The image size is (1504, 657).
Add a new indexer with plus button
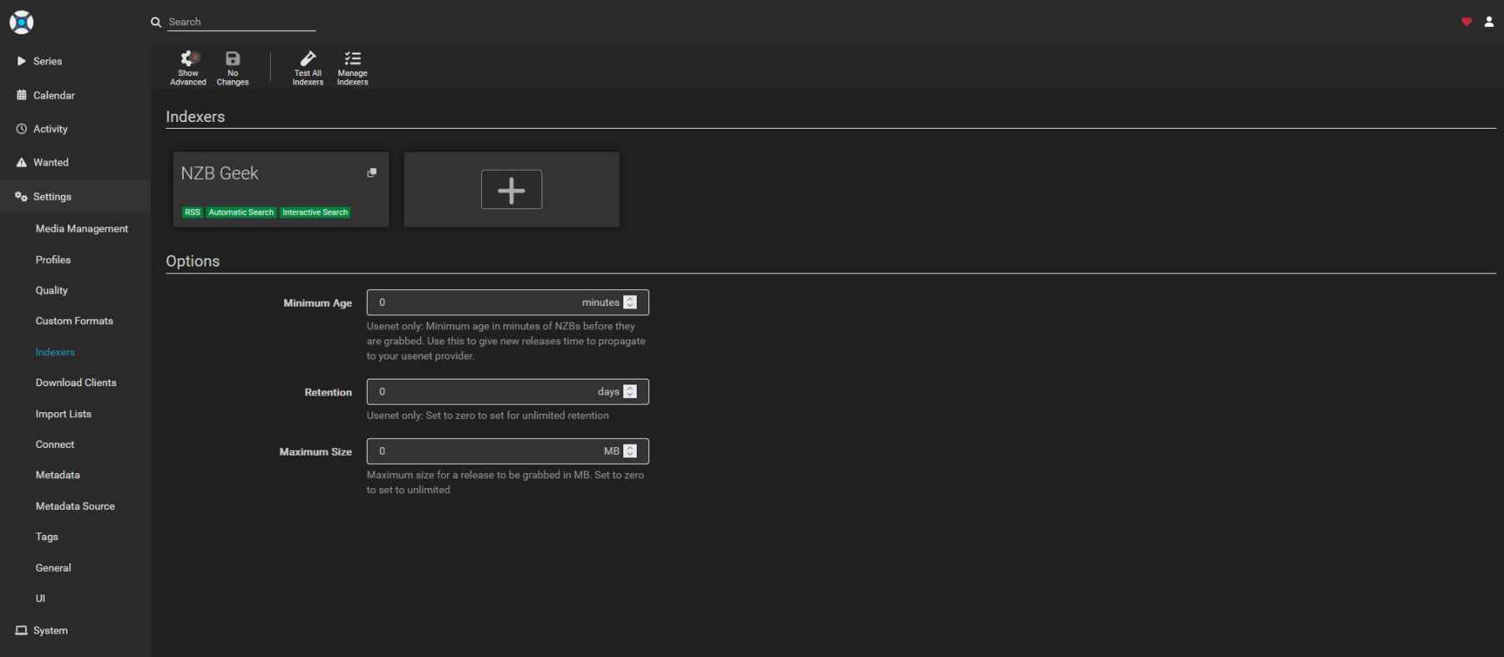tap(511, 189)
